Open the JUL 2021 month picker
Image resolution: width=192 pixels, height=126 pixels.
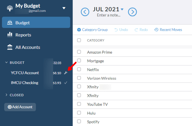[108, 9]
